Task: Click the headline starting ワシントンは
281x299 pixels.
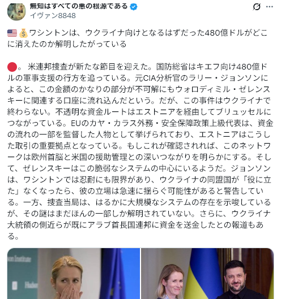Action: [137, 38]
